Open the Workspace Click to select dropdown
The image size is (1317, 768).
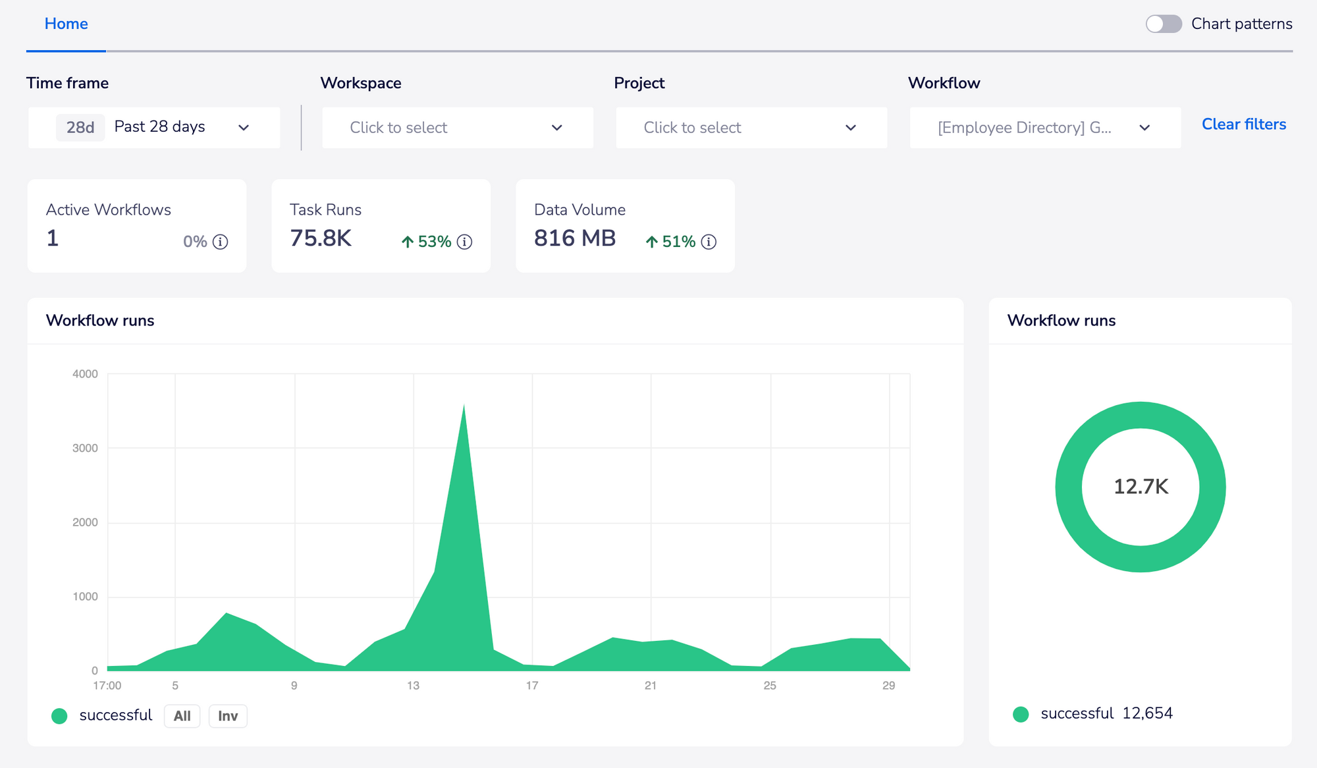click(x=458, y=128)
